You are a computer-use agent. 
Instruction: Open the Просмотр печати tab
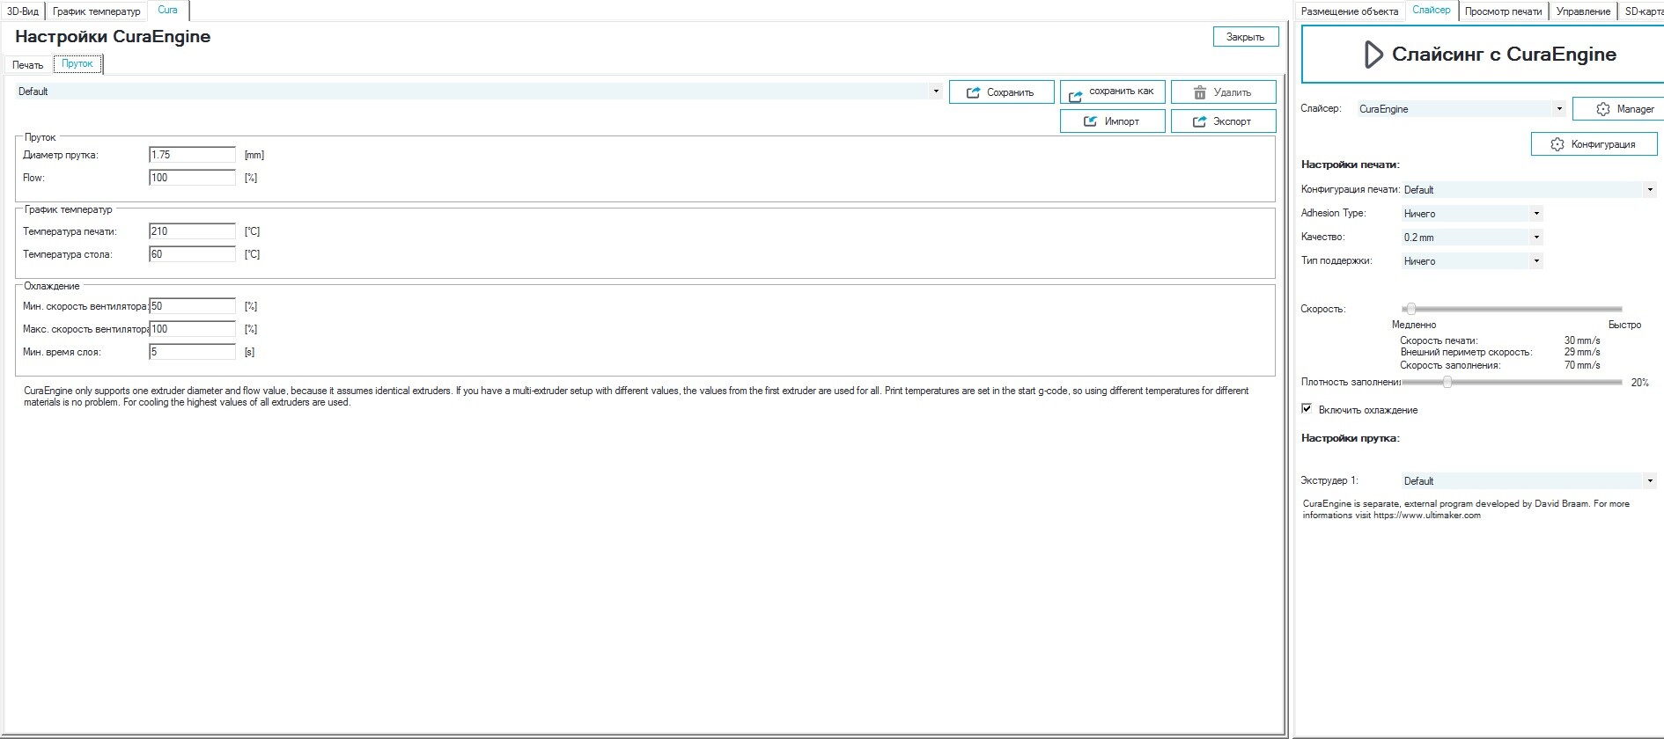pos(1504,11)
